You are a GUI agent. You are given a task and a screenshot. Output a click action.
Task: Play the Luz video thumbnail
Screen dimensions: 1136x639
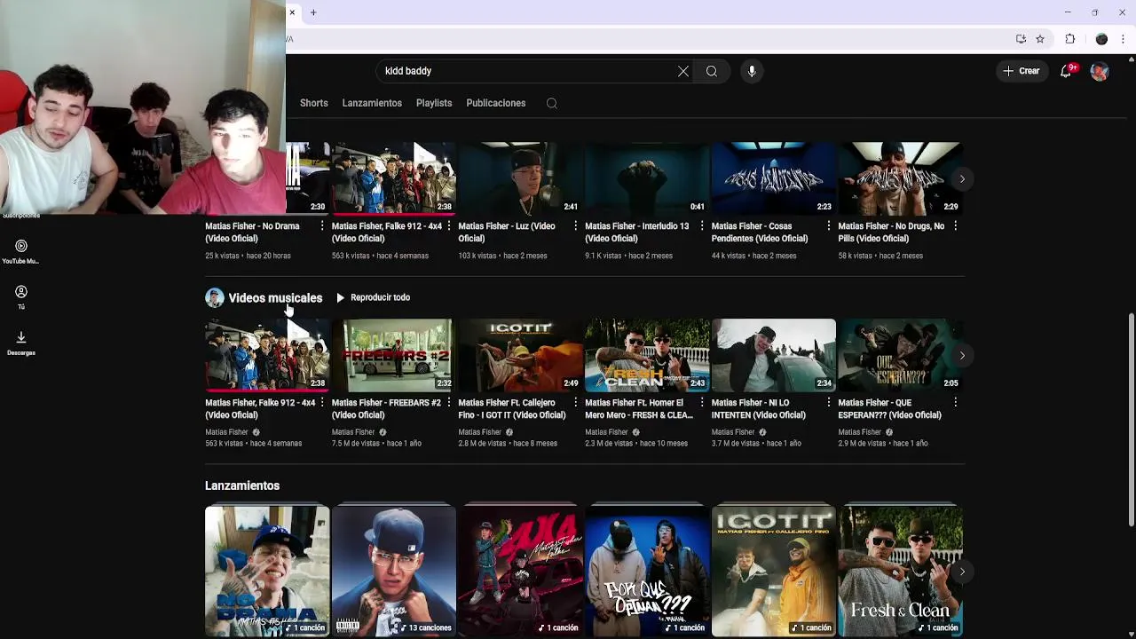pyautogui.click(x=520, y=178)
